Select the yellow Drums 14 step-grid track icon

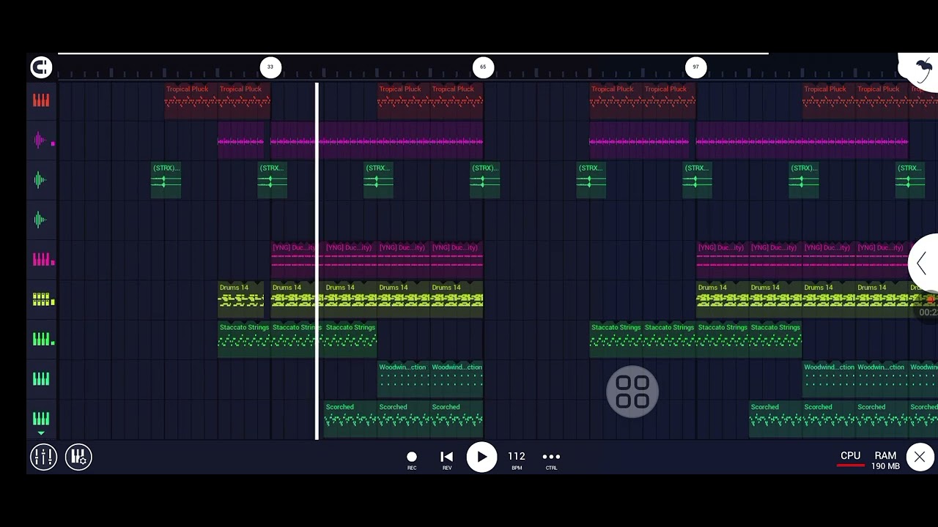tap(42, 299)
